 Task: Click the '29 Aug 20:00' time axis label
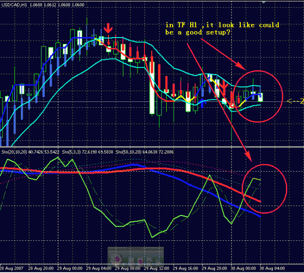click(x=214, y=268)
